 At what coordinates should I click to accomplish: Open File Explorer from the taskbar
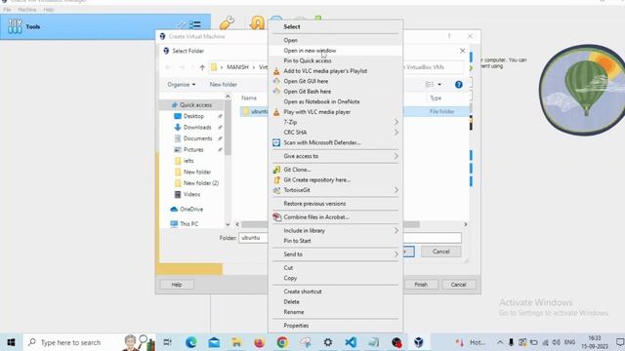(236, 342)
